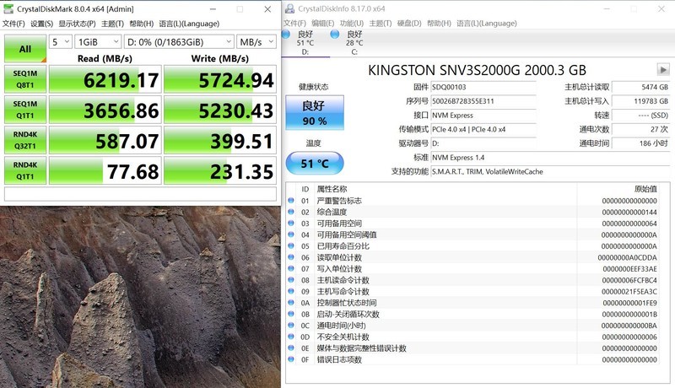Click status dot for attribute 0D 不安全关机计数
The height and width of the screenshot is (388, 675).
(x=291, y=337)
